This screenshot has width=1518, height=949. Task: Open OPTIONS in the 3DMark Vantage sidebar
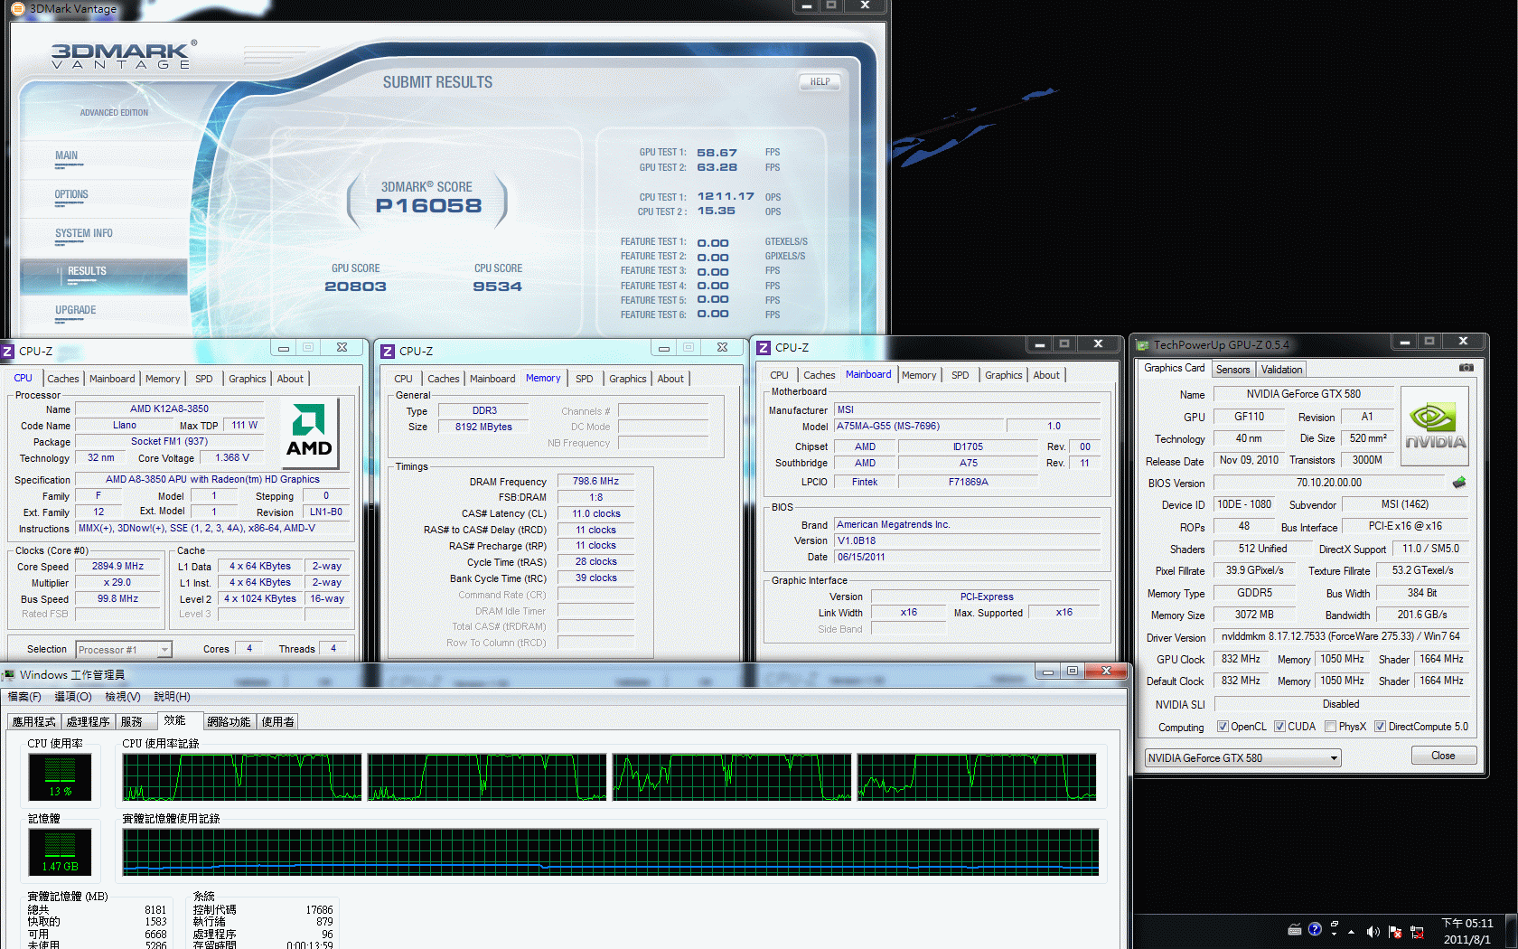(71, 194)
